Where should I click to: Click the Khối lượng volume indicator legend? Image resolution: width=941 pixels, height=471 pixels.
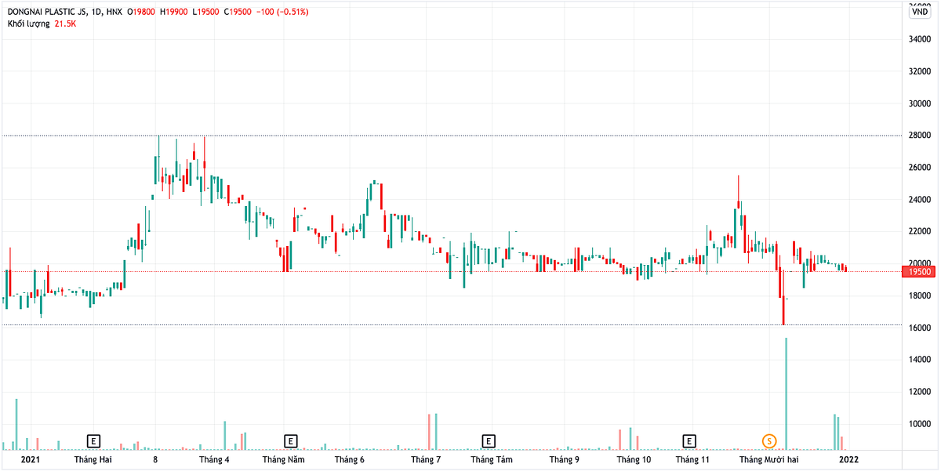pyautogui.click(x=28, y=24)
